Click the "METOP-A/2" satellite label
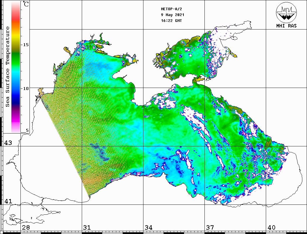Image resolution: width=307 pixels, height=234 pixels. (171, 9)
